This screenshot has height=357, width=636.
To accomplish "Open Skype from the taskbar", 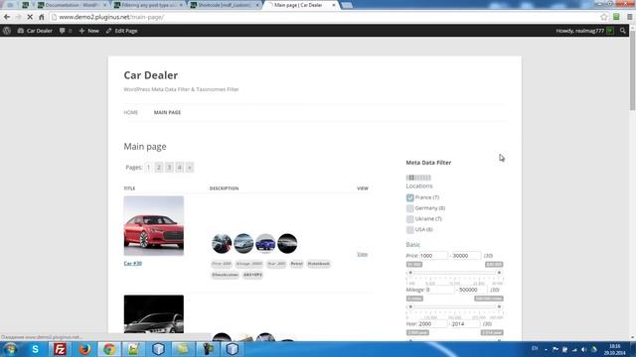I will (x=36, y=349).
